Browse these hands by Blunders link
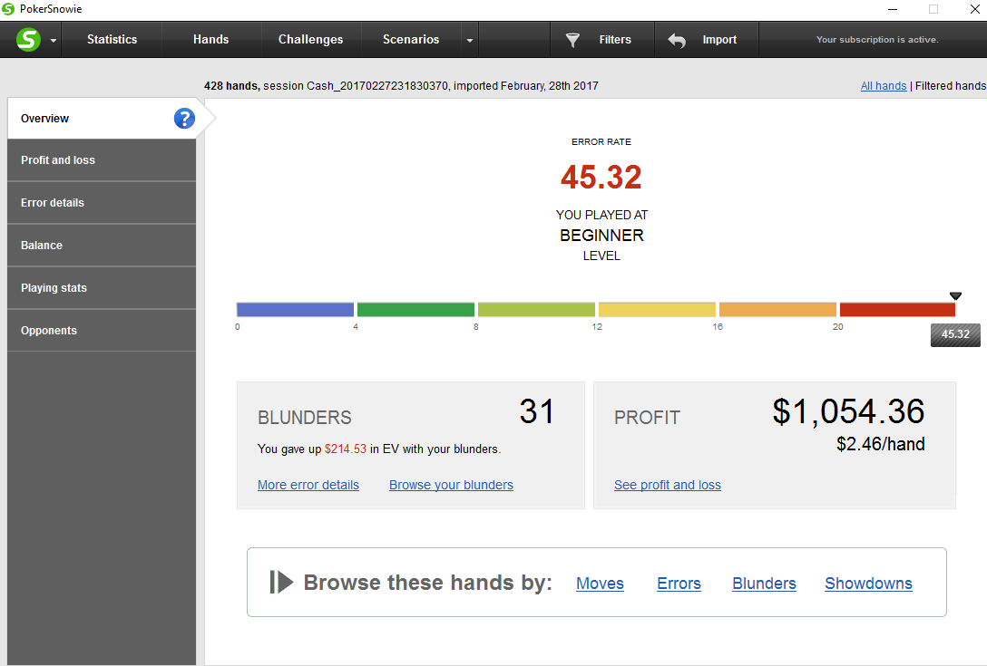The height and width of the screenshot is (666, 987). pos(764,584)
